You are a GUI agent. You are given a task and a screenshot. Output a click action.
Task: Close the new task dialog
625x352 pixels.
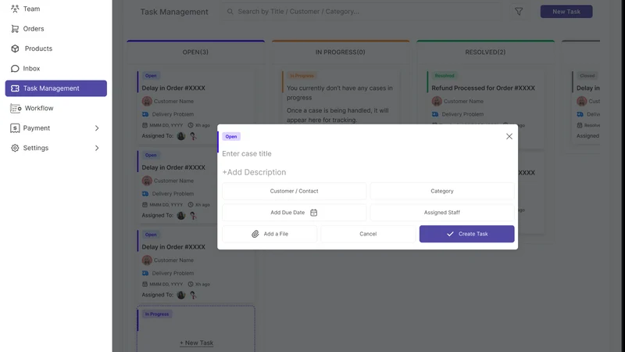coord(509,136)
